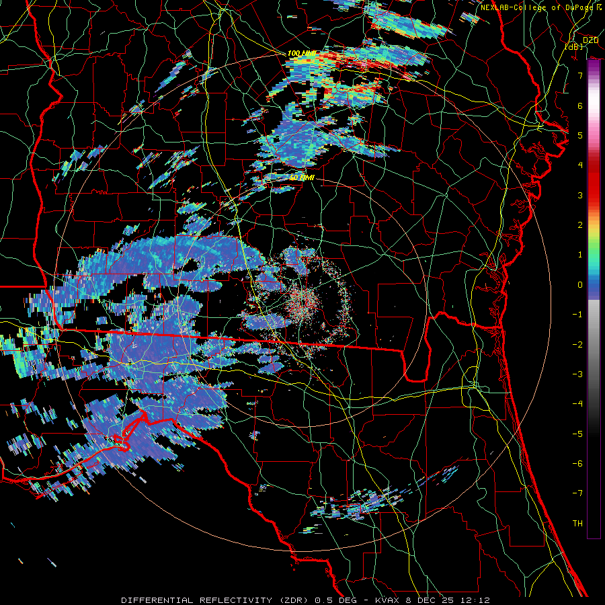Click the "-3" scale value
Screen dimensions: 605x605
(x=577, y=374)
